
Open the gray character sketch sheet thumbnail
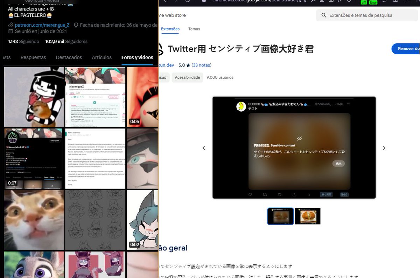[x=95, y=220]
